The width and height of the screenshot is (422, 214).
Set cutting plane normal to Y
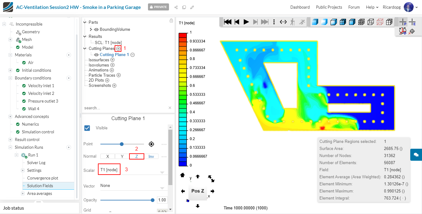[x=122, y=156]
